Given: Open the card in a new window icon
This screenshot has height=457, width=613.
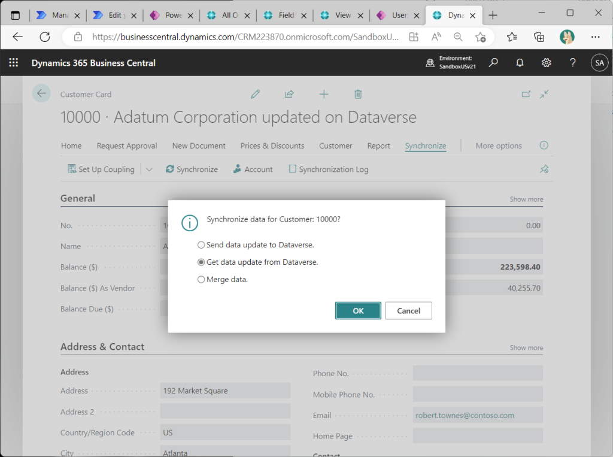Looking at the screenshot, I should (x=526, y=94).
